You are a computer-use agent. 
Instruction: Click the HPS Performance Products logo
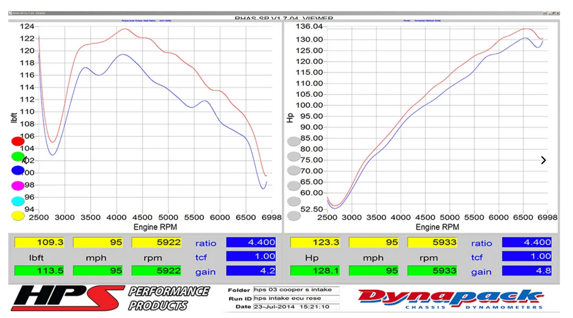(x=111, y=298)
